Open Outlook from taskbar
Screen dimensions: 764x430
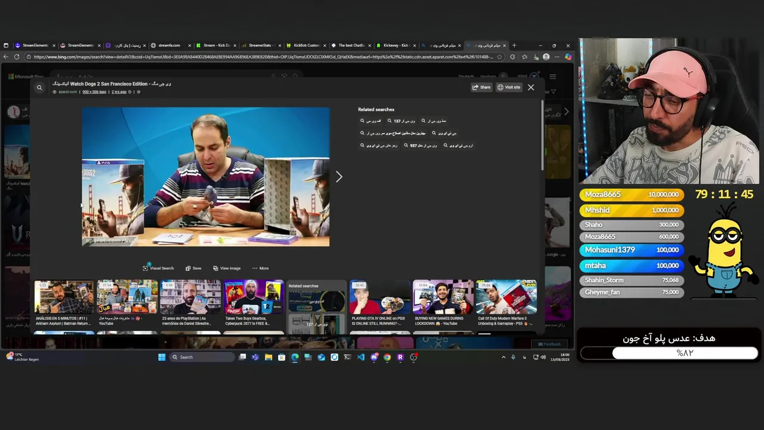coord(321,357)
